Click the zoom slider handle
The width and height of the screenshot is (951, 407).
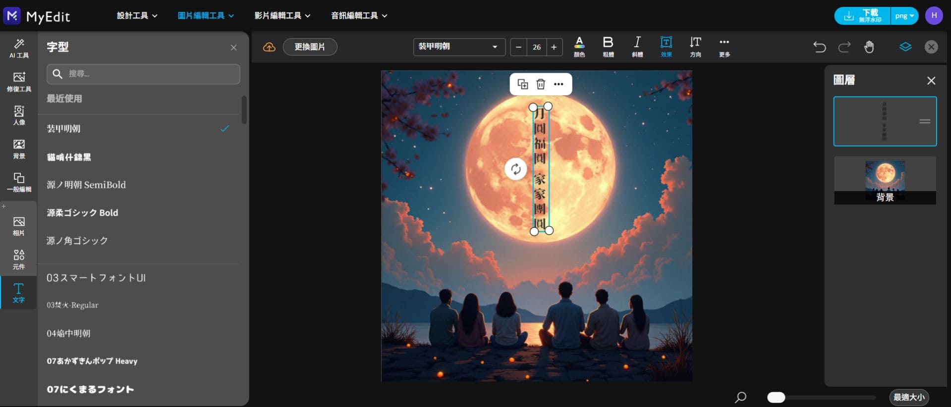(x=776, y=397)
